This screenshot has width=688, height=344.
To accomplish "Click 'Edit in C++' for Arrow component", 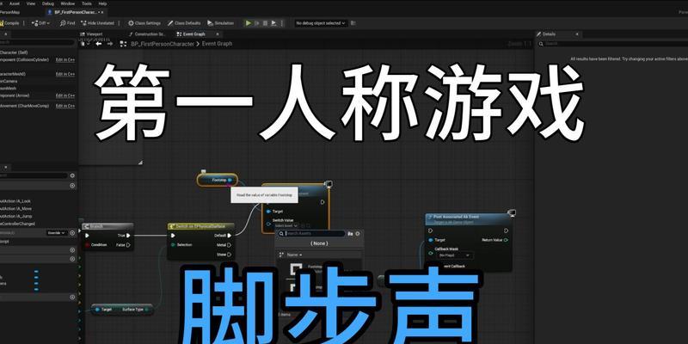I will click(65, 95).
